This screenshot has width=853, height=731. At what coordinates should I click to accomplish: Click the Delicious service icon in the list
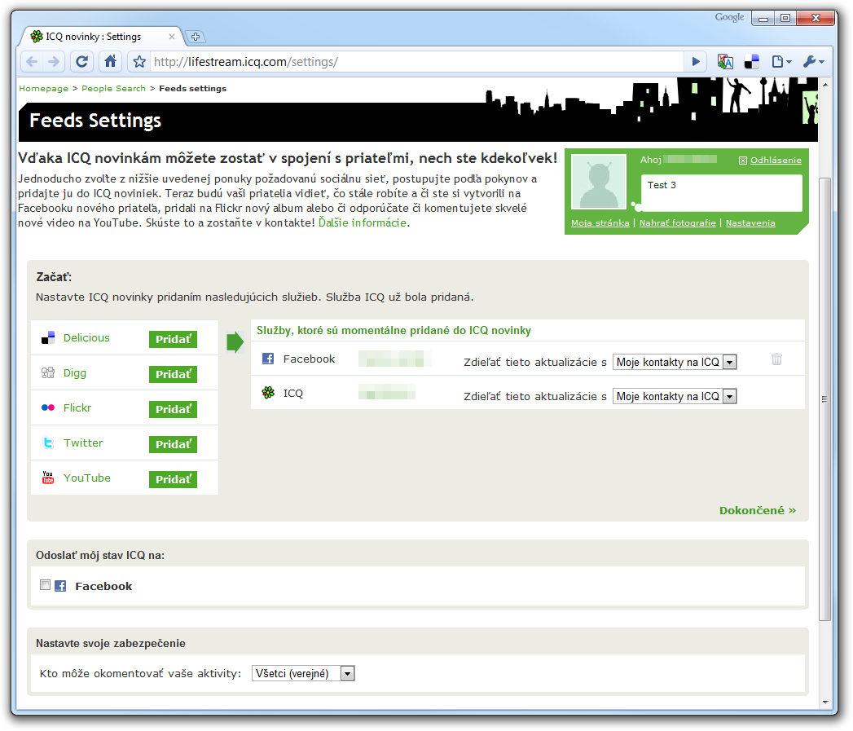[48, 338]
